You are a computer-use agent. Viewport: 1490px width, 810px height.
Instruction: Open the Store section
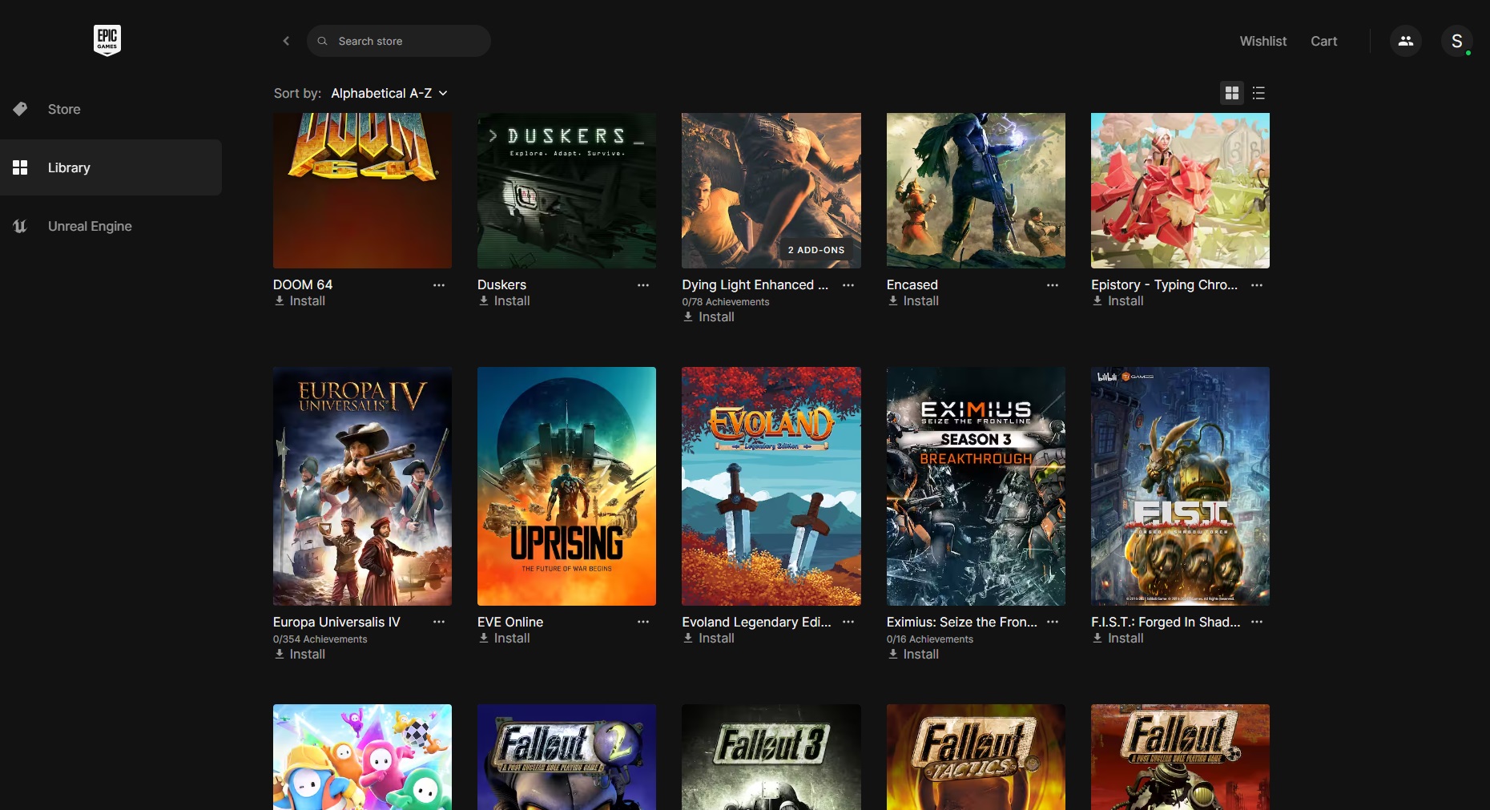[64, 109]
